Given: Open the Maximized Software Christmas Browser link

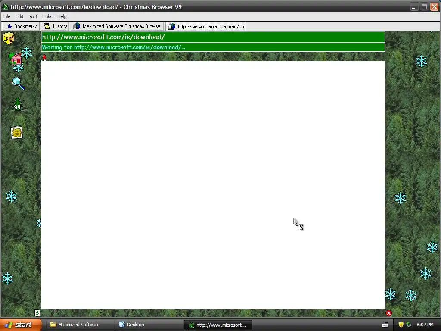Looking at the screenshot, I should point(117,26).
